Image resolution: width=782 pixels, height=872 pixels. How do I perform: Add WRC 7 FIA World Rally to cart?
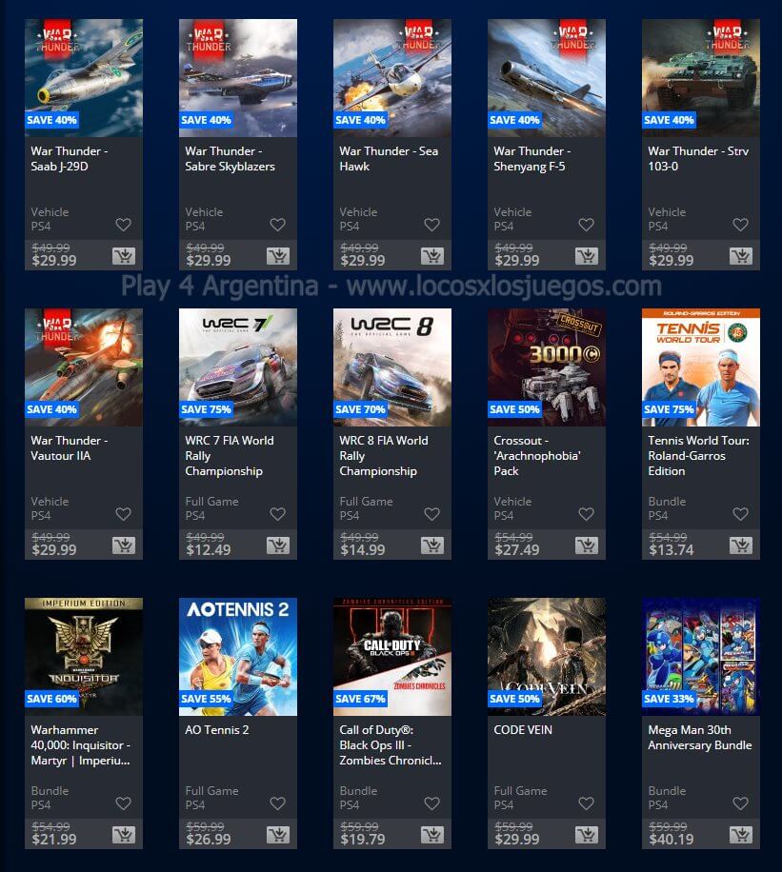pos(278,545)
